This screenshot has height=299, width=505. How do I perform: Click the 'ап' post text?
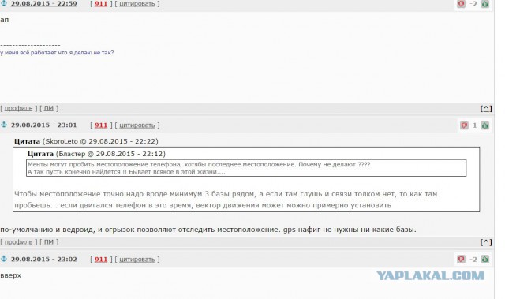point(4,20)
